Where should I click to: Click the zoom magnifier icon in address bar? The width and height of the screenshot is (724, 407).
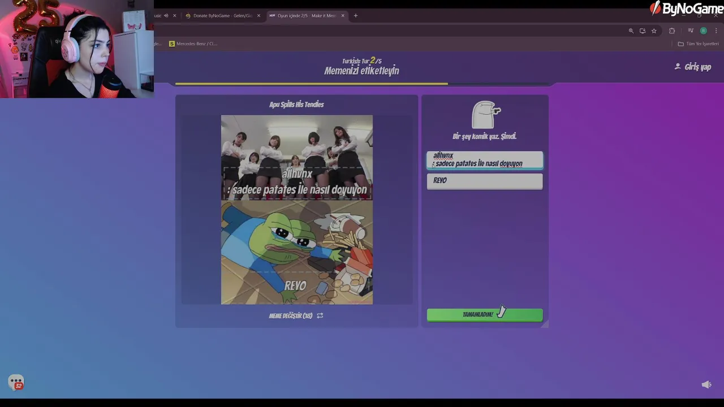tap(631, 31)
